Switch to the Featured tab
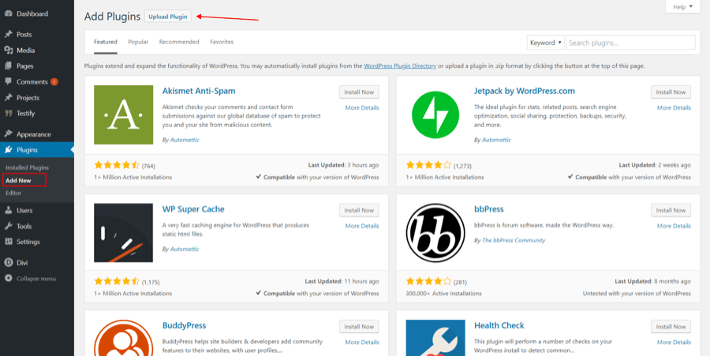 [x=106, y=42]
